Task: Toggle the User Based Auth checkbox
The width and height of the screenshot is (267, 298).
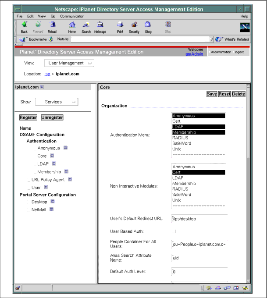Action: (174, 231)
